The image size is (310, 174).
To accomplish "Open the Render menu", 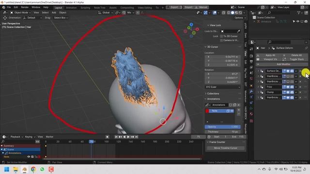I will tap(25, 7).
